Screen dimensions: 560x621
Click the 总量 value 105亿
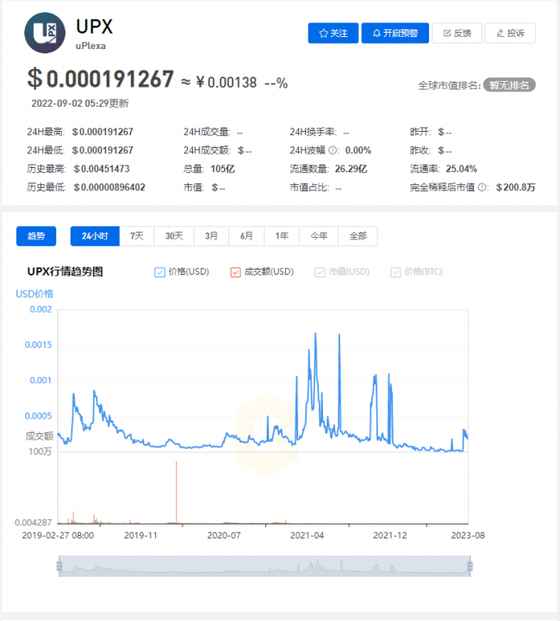[222, 169]
